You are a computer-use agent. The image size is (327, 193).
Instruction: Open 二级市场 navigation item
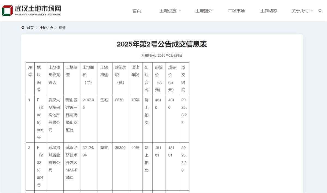click(236, 11)
